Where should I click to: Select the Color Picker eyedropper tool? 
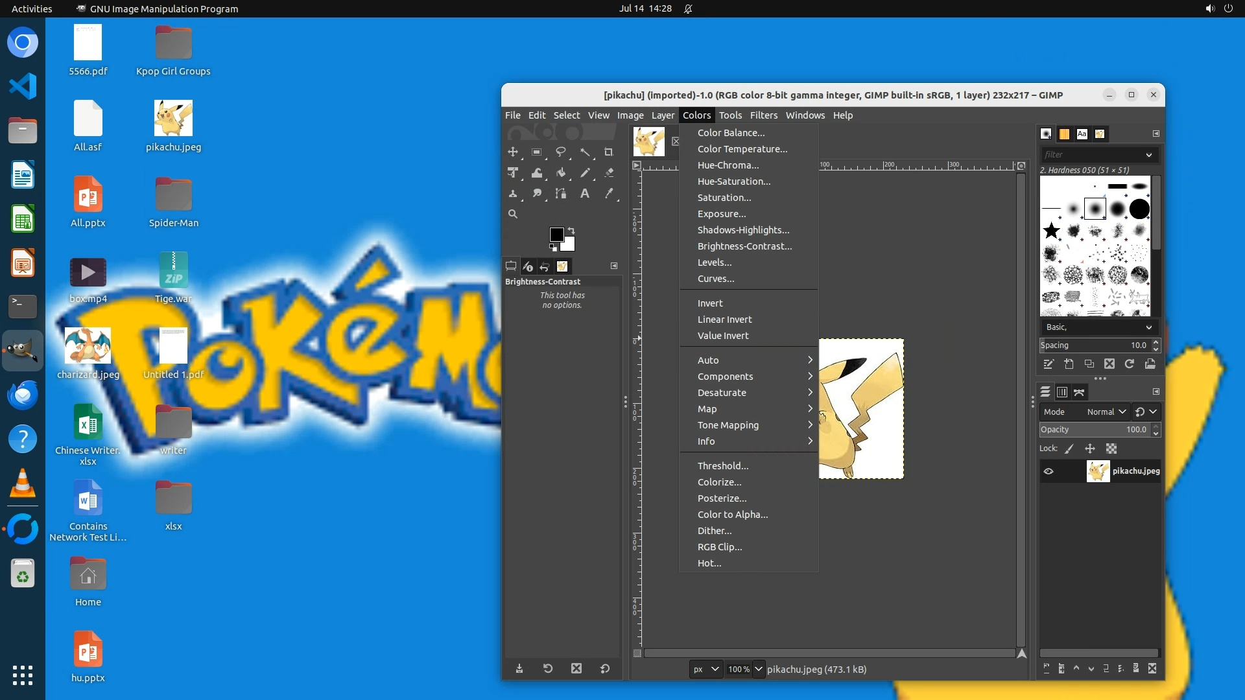[x=609, y=194]
